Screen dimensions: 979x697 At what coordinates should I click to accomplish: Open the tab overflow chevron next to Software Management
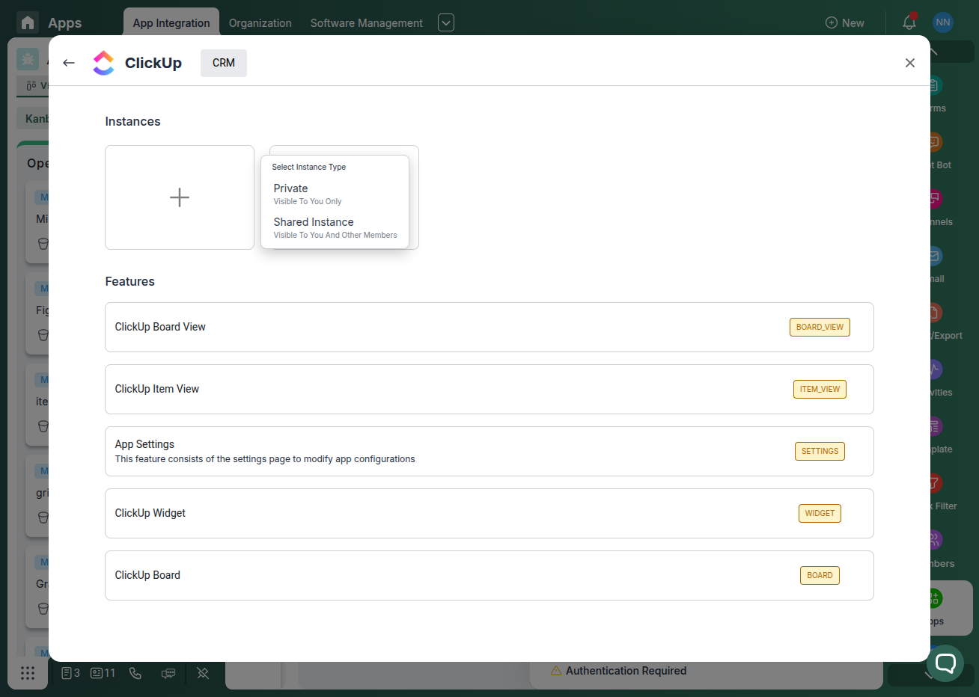pyautogui.click(x=445, y=22)
